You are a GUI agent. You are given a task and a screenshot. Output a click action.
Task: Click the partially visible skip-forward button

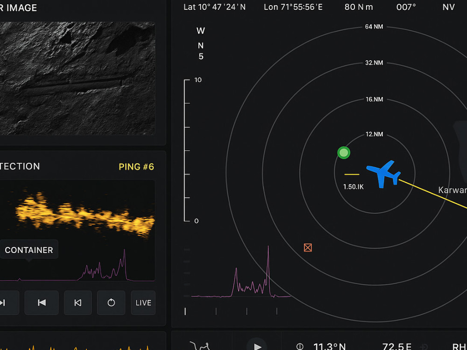9,303
